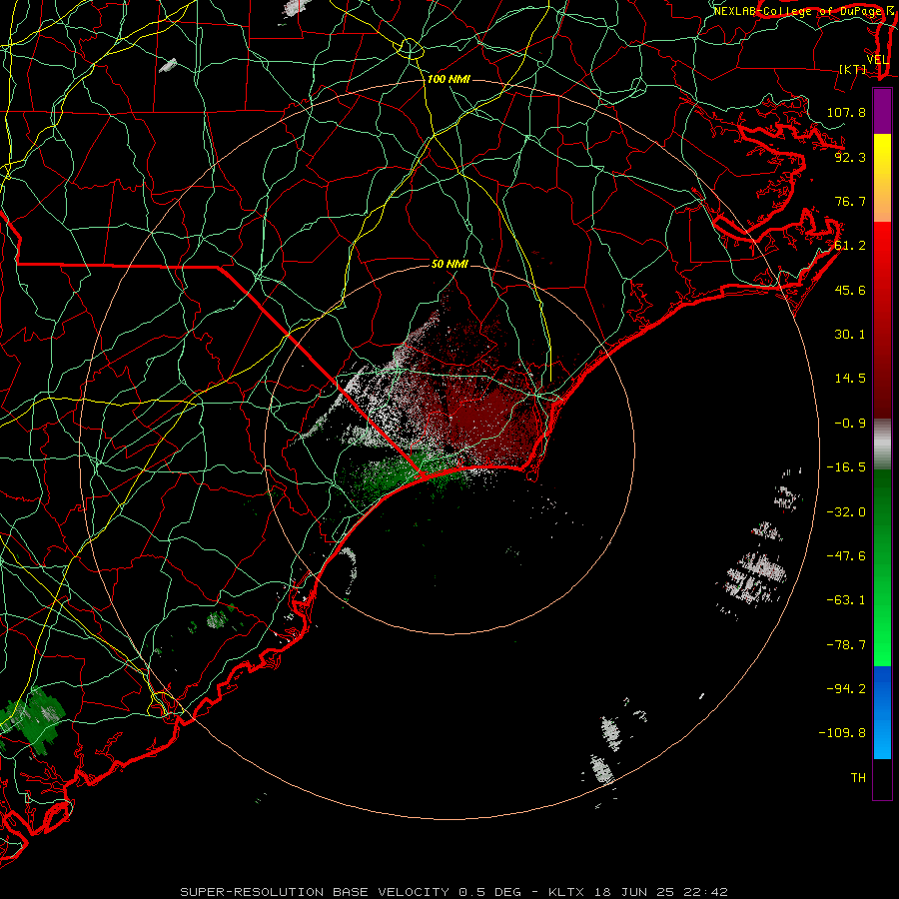Screen dimensions: 899x899
Task: Click the 61.2 value on velocity scale
Action: pos(850,246)
